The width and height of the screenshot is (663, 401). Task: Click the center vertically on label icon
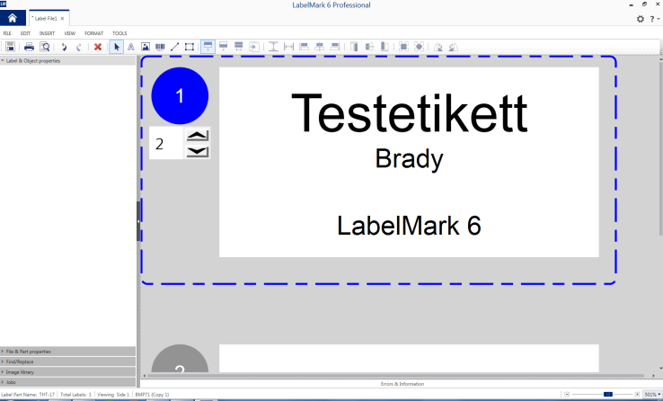(274, 47)
